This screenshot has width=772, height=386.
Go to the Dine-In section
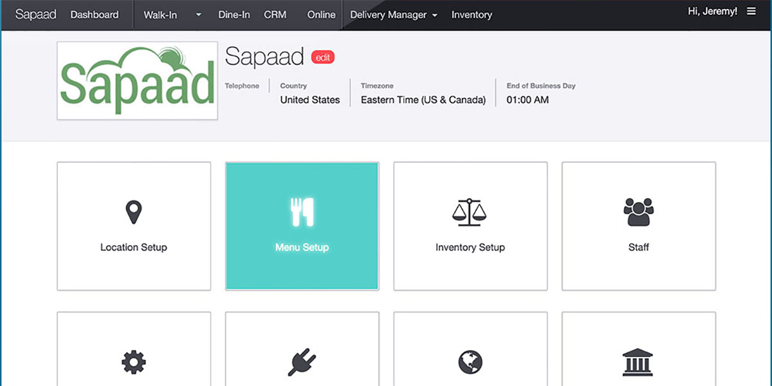(x=234, y=15)
